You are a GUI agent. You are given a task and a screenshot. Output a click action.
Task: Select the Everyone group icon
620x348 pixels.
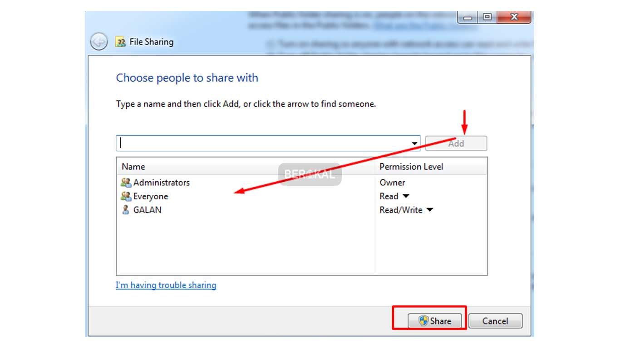[126, 196]
